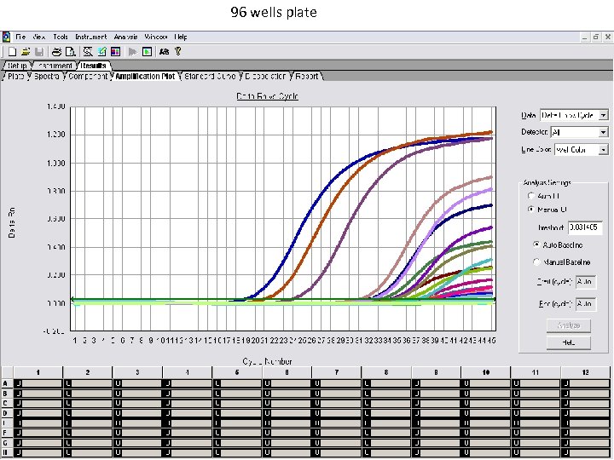Select plate row header G
This screenshot has height=460, width=614.
click(7, 443)
